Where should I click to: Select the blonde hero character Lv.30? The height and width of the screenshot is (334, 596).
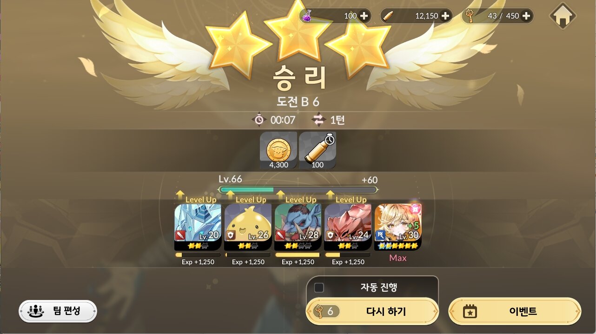tap(398, 227)
